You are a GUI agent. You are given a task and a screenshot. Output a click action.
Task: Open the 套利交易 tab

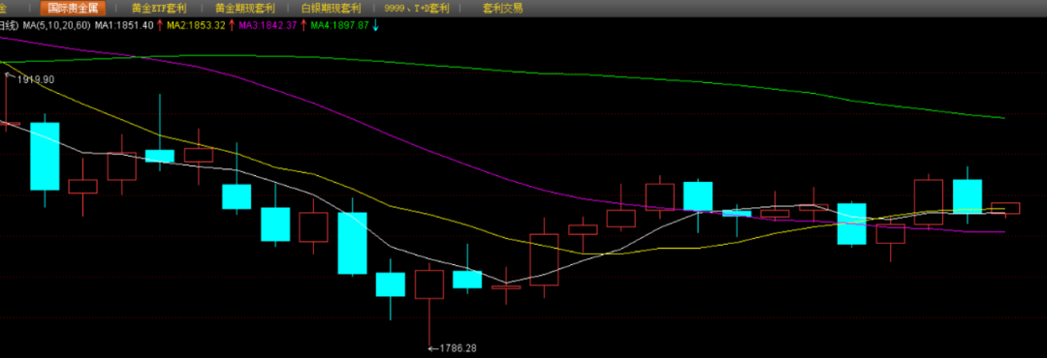(503, 9)
